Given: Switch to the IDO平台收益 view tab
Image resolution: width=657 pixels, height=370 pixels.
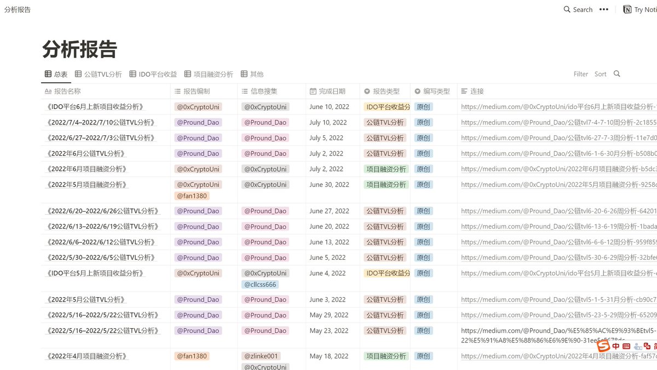Looking at the screenshot, I should 153,74.
